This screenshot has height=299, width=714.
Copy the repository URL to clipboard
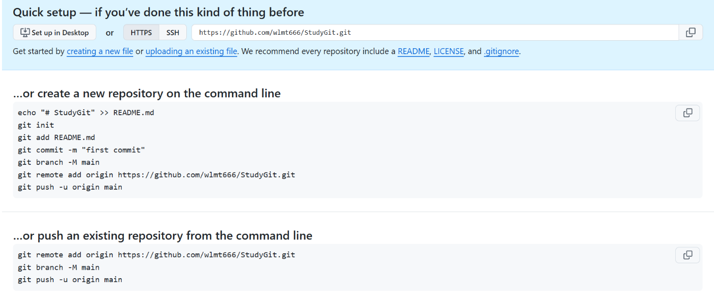tap(691, 32)
